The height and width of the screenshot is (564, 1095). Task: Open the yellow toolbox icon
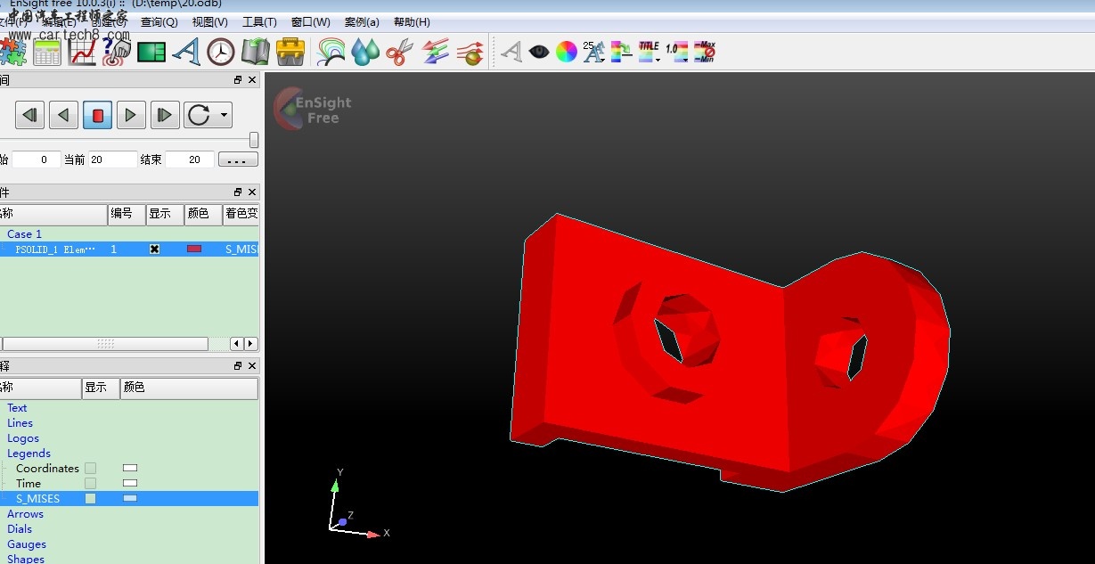(x=290, y=53)
